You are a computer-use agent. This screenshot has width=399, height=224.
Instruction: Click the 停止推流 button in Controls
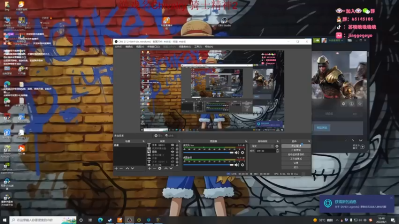(x=296, y=146)
